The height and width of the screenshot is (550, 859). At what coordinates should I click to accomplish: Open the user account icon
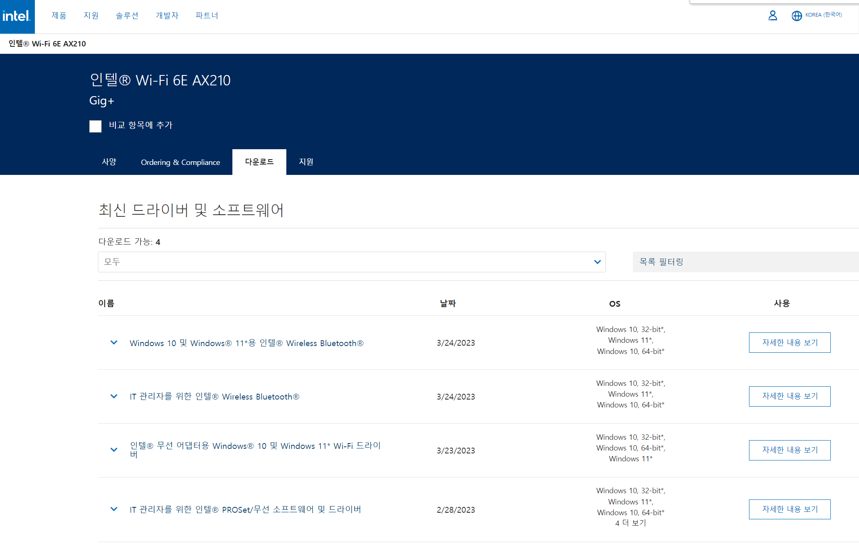772,16
